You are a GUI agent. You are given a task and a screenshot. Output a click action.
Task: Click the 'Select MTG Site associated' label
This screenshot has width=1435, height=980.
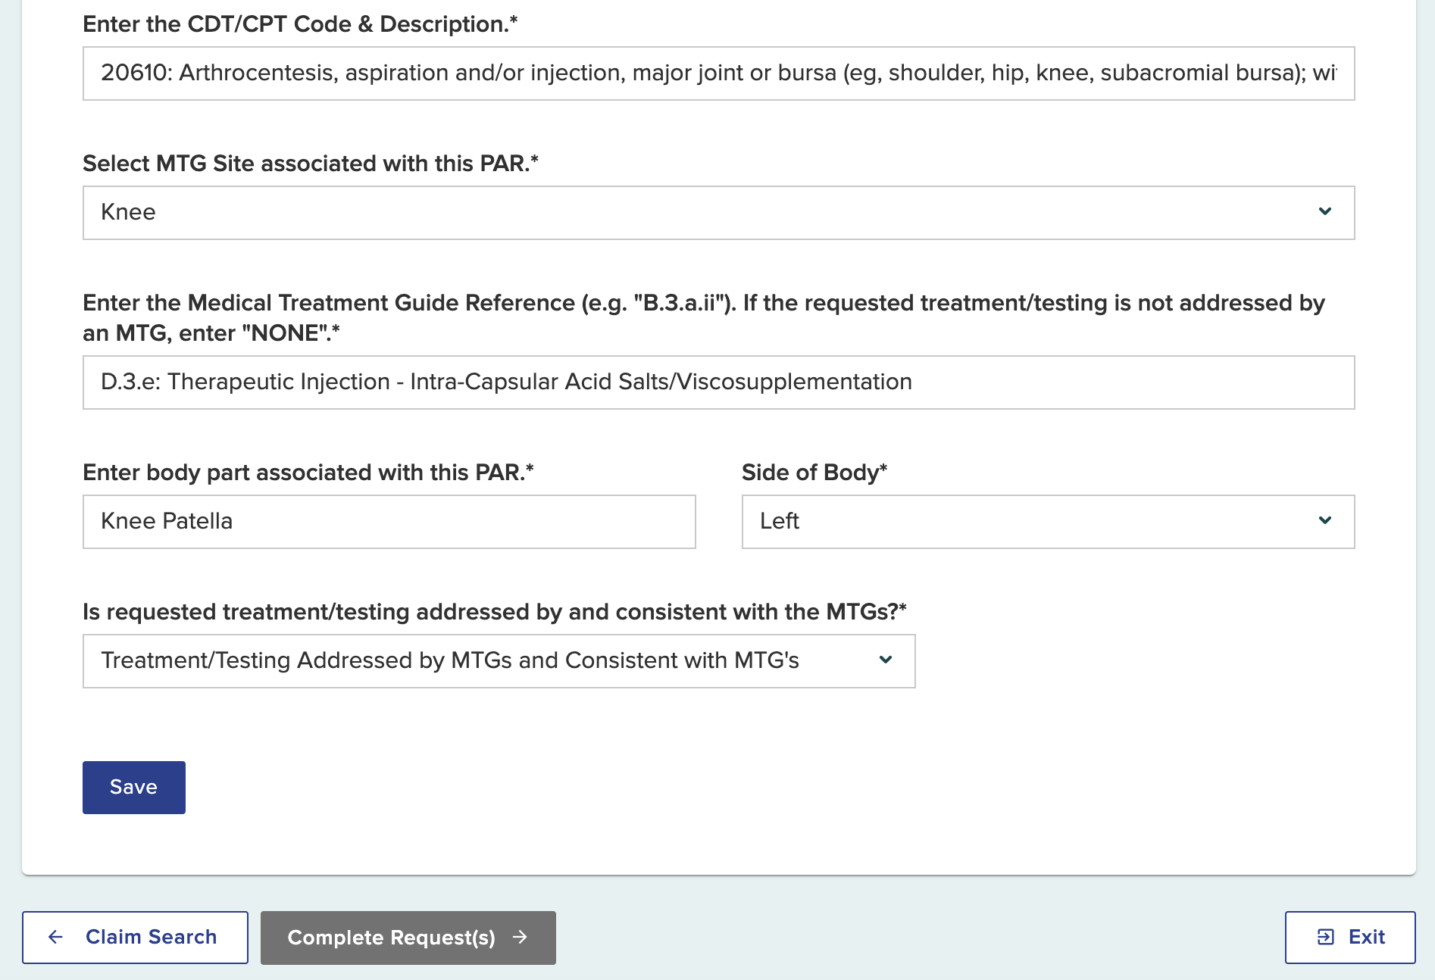pyautogui.click(x=310, y=164)
